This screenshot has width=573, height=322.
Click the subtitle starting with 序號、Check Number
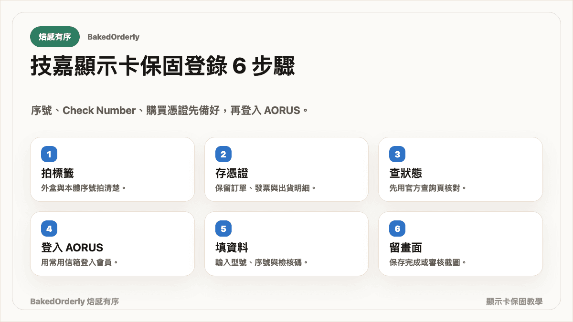tap(170, 111)
